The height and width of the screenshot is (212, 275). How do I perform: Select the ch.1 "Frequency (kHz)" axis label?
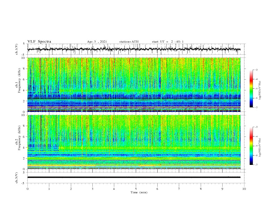tap(19, 81)
